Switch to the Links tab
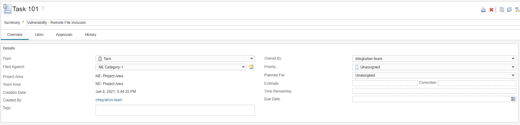The width and height of the screenshot is (520, 125). (x=39, y=35)
